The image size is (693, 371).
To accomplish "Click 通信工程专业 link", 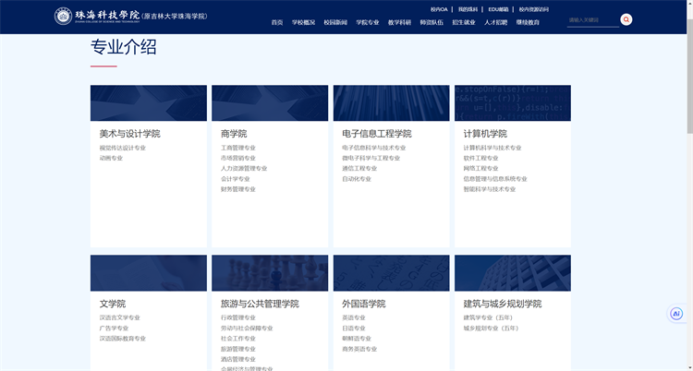I will pos(359,168).
